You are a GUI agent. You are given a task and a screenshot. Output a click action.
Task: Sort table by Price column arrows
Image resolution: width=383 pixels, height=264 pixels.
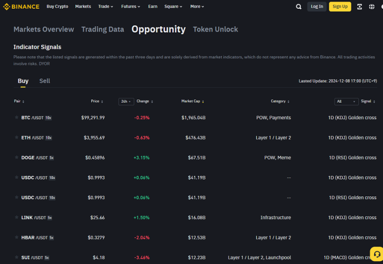pos(102,102)
